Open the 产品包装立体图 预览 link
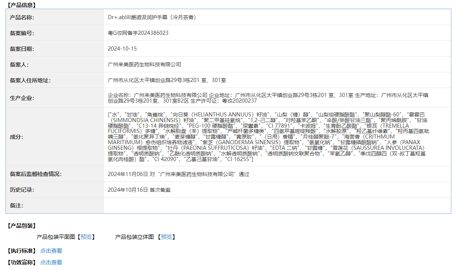The height and width of the screenshot is (270, 457). pos(166,237)
